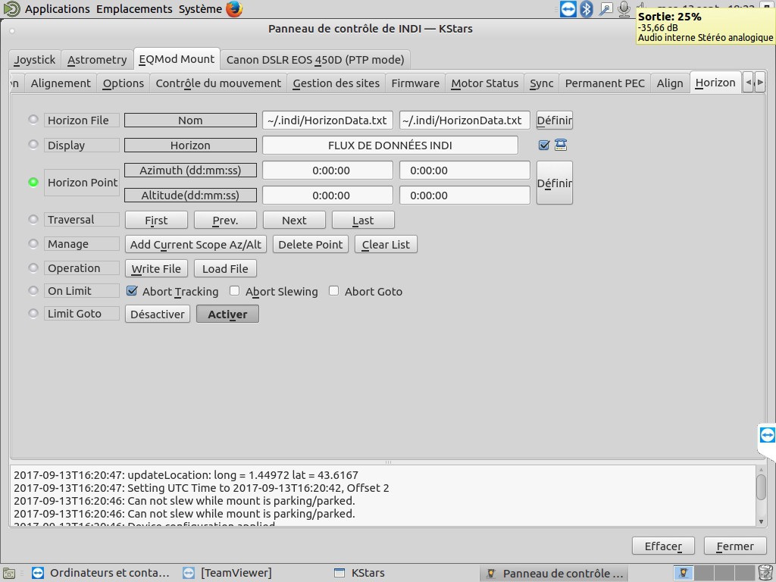Click green Horizon Point status light
This screenshot has width=776, height=582.
pyautogui.click(x=33, y=182)
